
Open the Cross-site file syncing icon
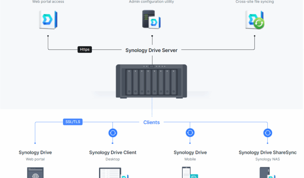click(254, 20)
